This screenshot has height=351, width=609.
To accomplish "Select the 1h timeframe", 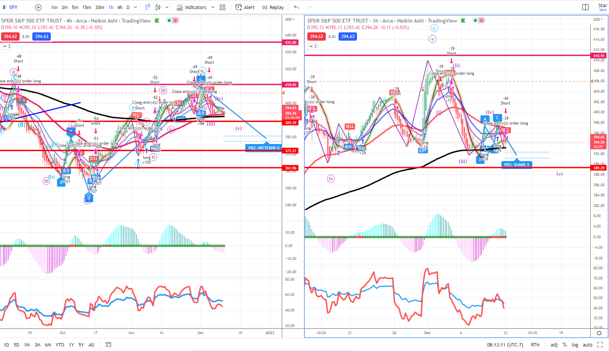I will coord(111,7).
